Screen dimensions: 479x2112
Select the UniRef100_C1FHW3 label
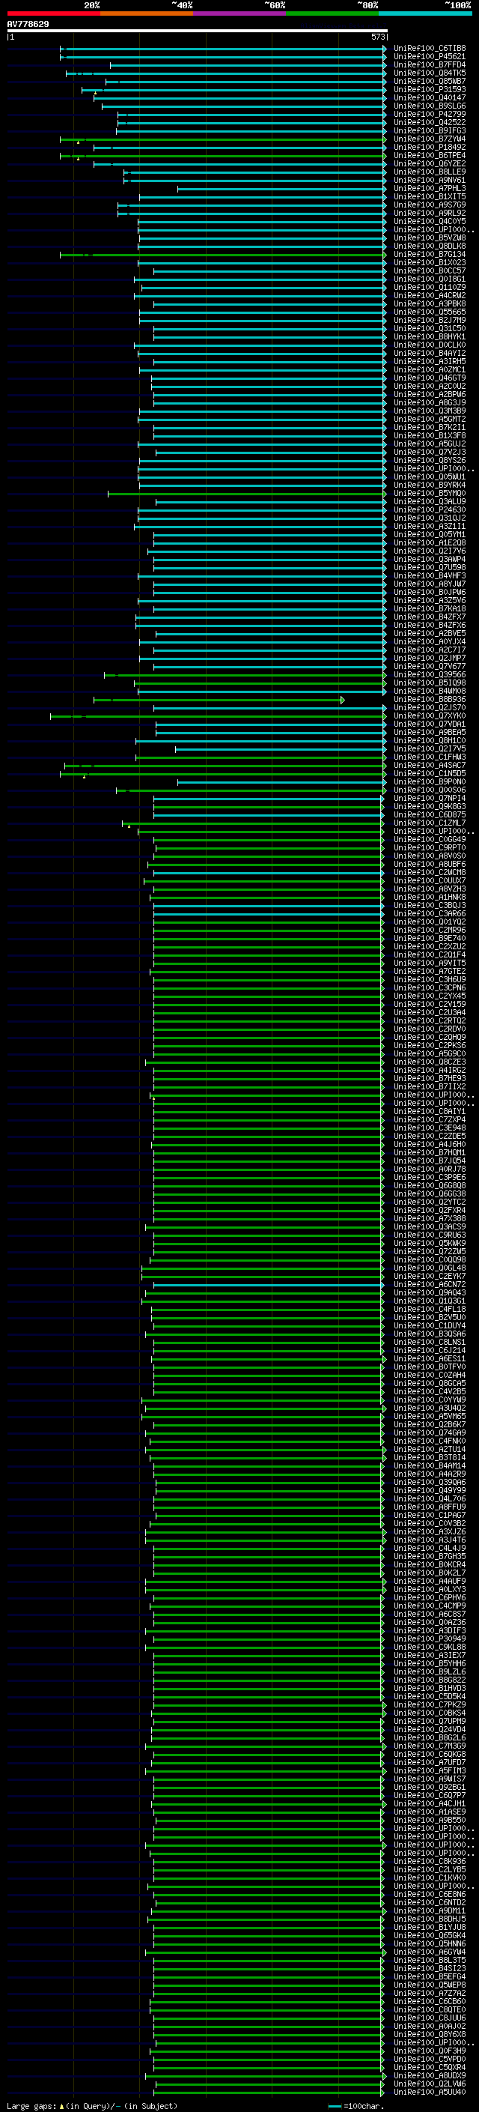coord(429,757)
